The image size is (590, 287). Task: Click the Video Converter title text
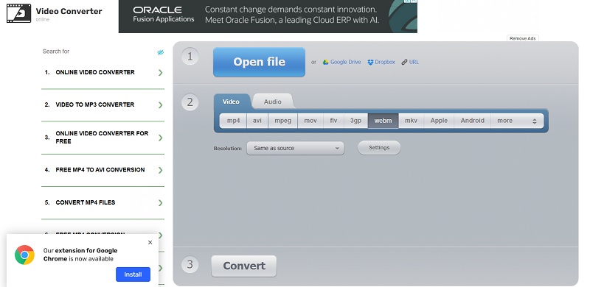[69, 11]
